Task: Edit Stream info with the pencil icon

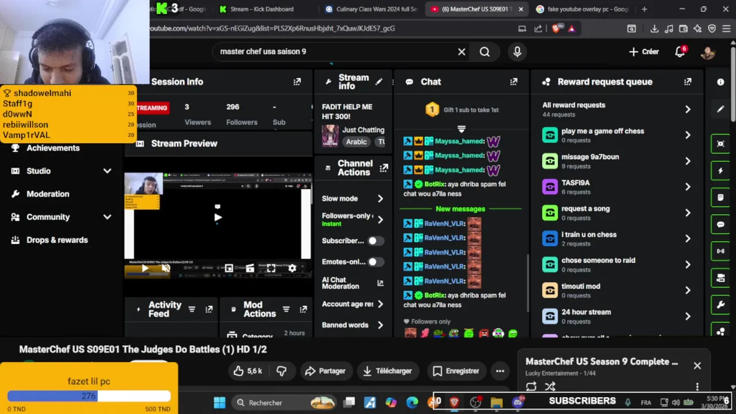Action: pos(379,82)
